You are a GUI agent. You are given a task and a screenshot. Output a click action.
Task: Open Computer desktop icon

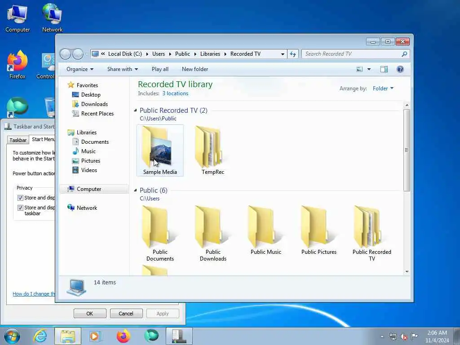(18, 19)
